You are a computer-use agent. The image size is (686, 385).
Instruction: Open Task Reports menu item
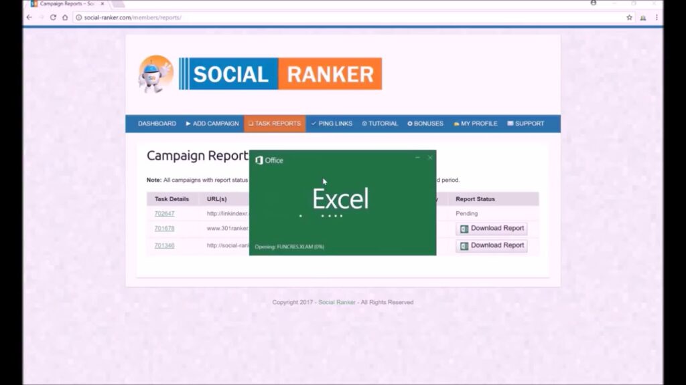click(275, 124)
